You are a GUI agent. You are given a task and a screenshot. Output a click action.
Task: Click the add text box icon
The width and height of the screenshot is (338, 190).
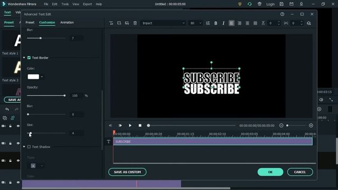pyautogui.click(x=111, y=23)
